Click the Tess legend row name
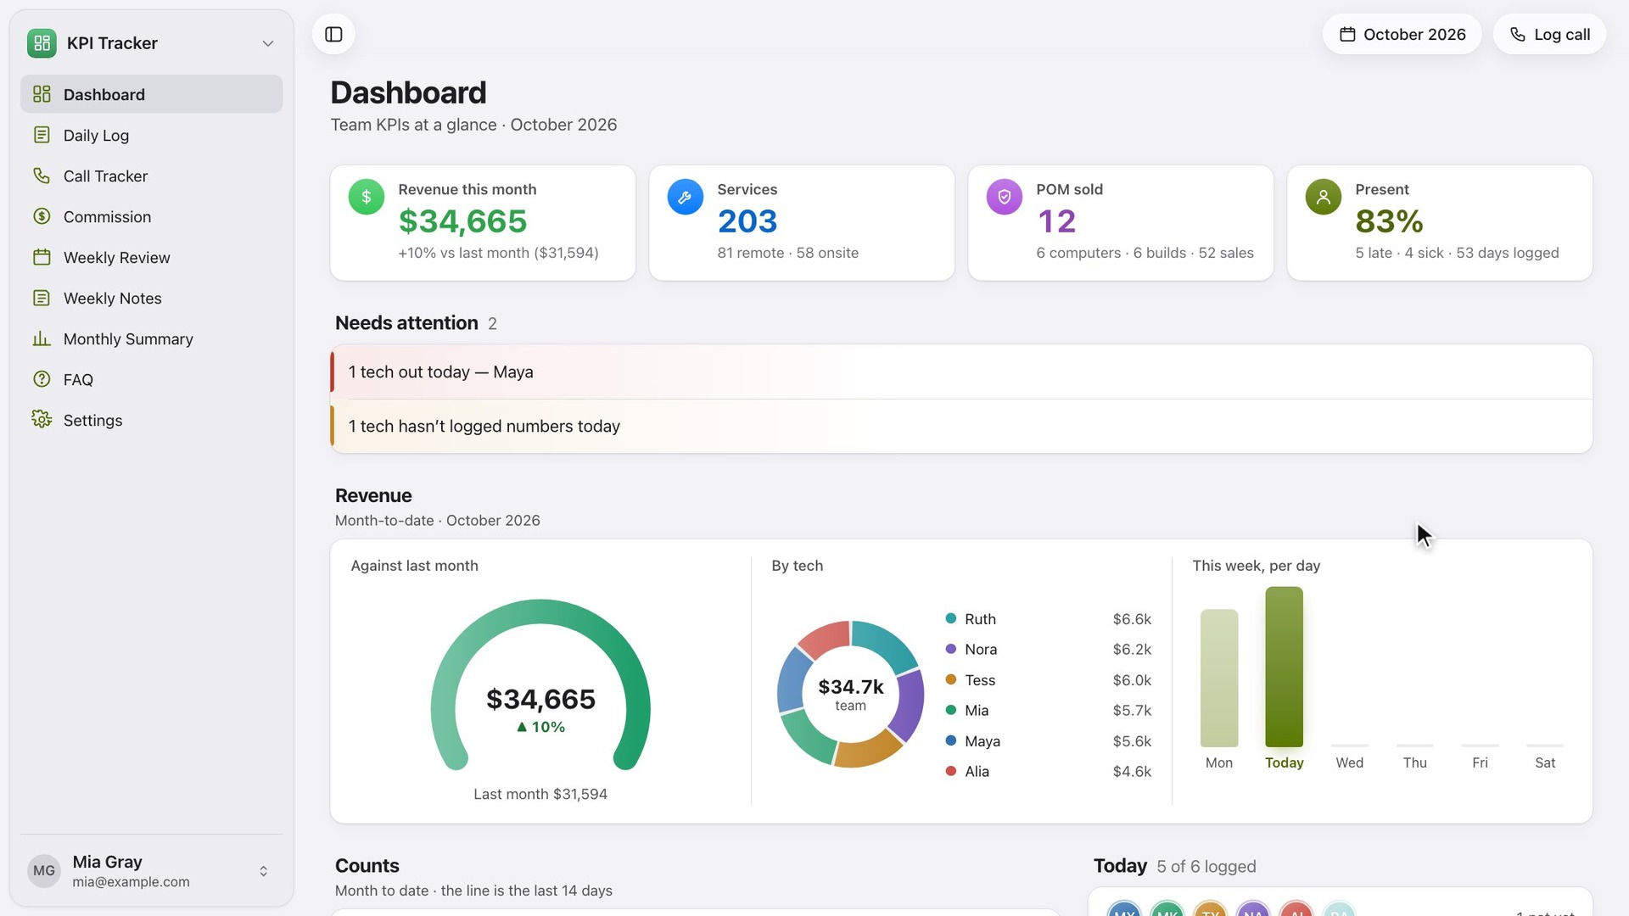This screenshot has height=916, width=1629. click(980, 680)
